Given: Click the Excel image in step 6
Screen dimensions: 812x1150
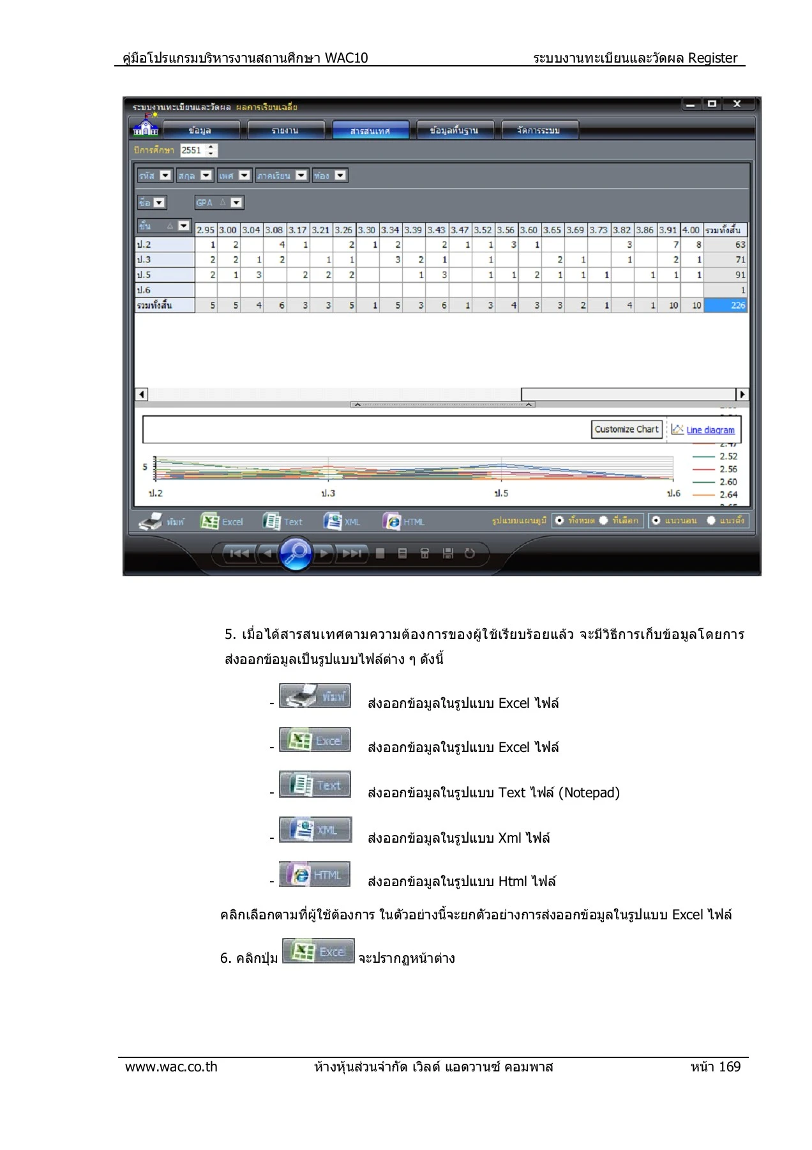Looking at the screenshot, I should pyautogui.click(x=318, y=951).
